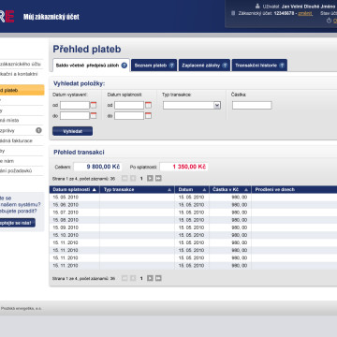Click the account icon beside Zákaznický účet
The width and height of the screenshot is (337, 337).
pyautogui.click(x=233, y=13)
